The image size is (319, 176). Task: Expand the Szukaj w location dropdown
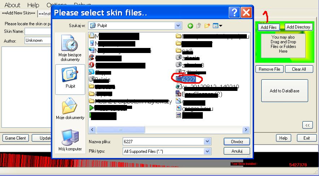pos(178,26)
